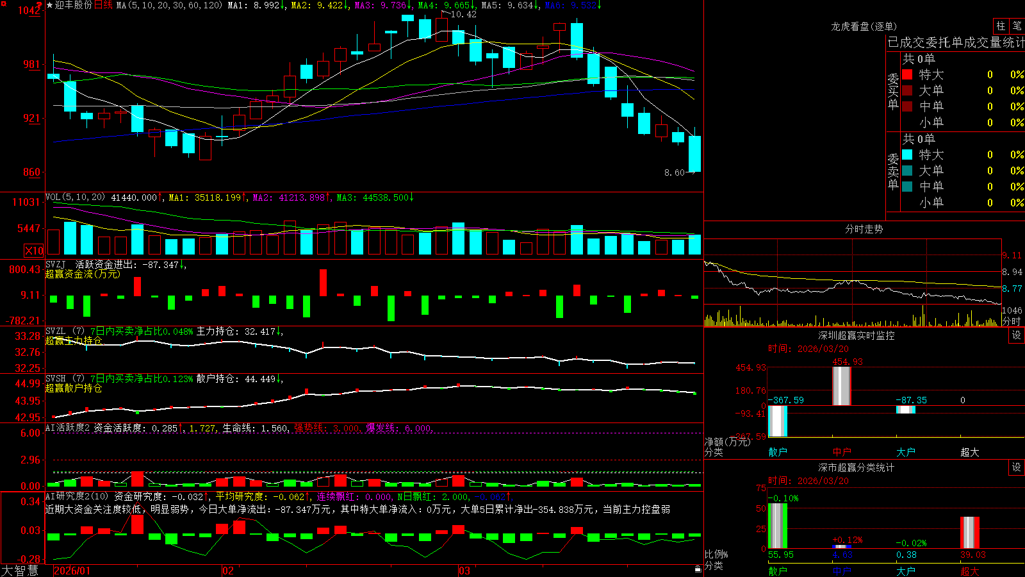Switch 龙虎看盘 to 笔 (tick) view

pyautogui.click(x=1017, y=26)
